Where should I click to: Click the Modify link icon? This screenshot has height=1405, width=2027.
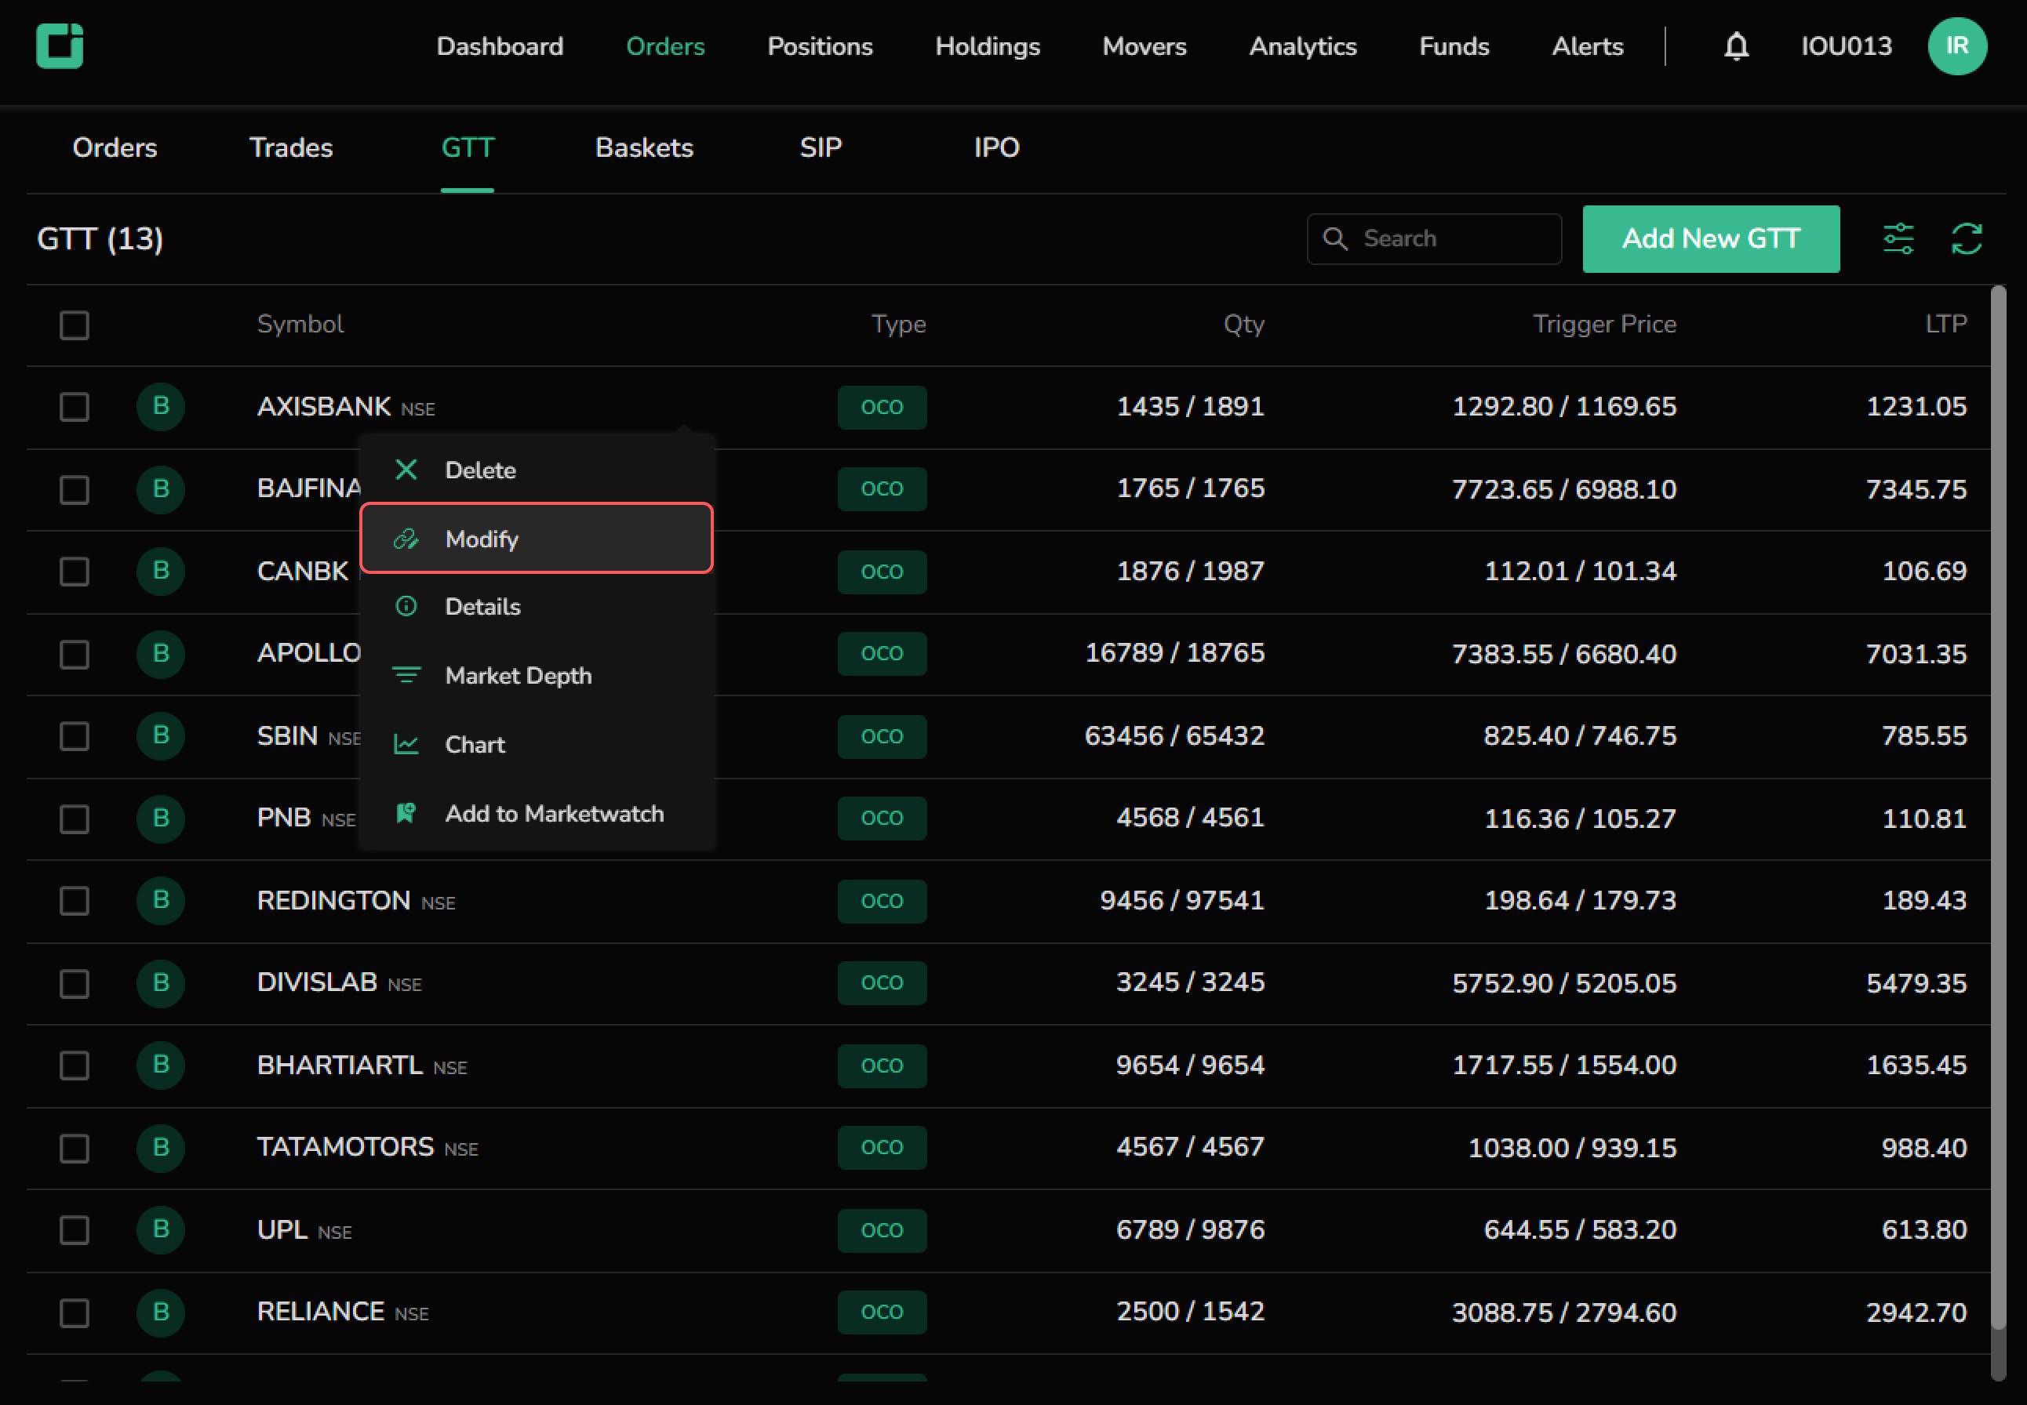click(x=406, y=539)
